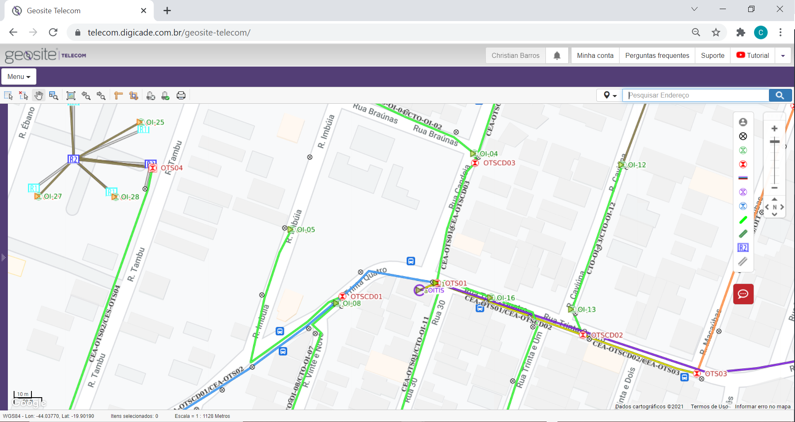This screenshot has height=422, width=795.
Task: Choose the gray line in palette
Action: (743, 261)
